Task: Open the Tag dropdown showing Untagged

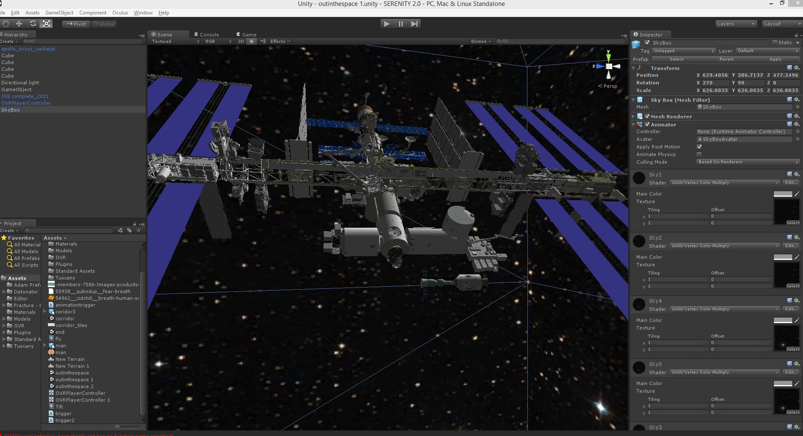Action: [x=684, y=51]
